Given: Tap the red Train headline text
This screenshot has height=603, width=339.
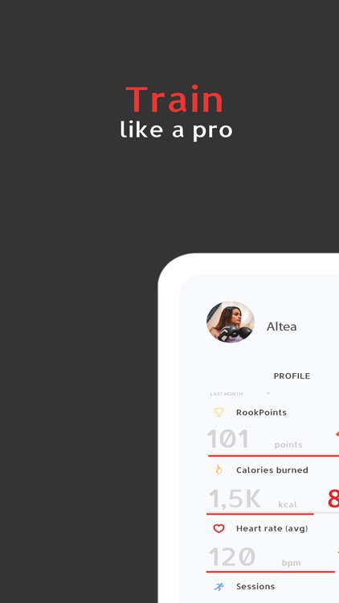Looking at the screenshot, I should coord(174,99).
